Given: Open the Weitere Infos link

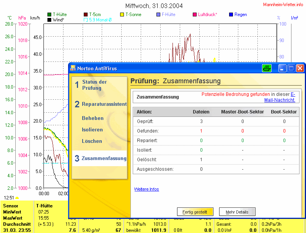Looking at the screenshot, I should click(x=146, y=189).
